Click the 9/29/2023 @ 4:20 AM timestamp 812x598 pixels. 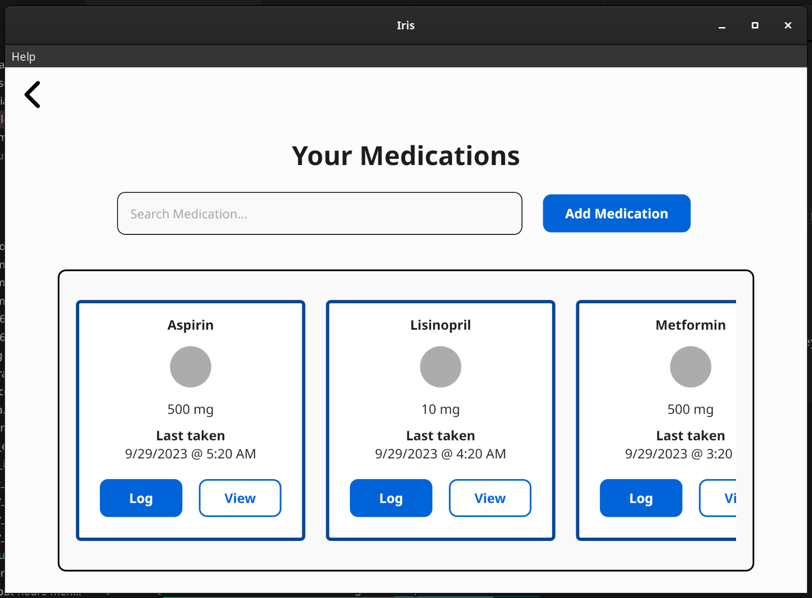440,454
